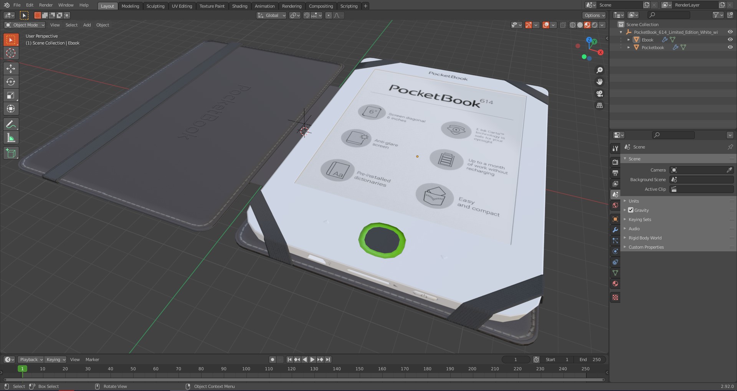Toggle viewport overlays display
The height and width of the screenshot is (391, 737).
coord(546,25)
